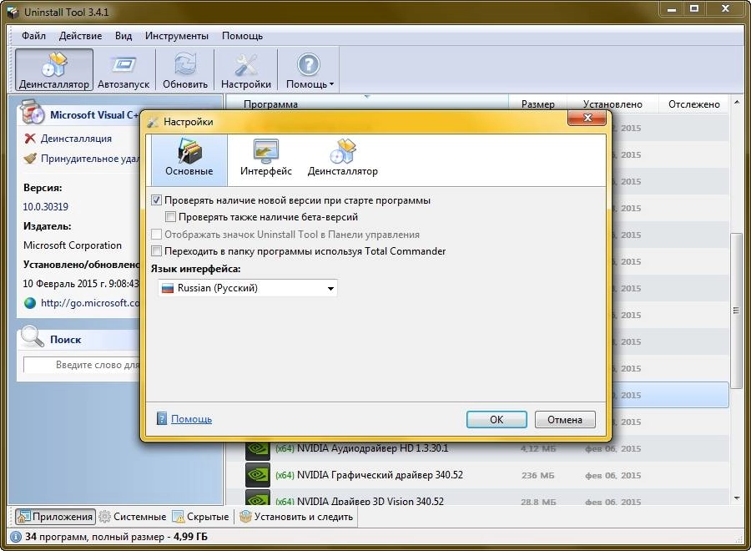751x551 pixels.
Task: Click the magnifier Поиск icon
Action: click(32, 336)
